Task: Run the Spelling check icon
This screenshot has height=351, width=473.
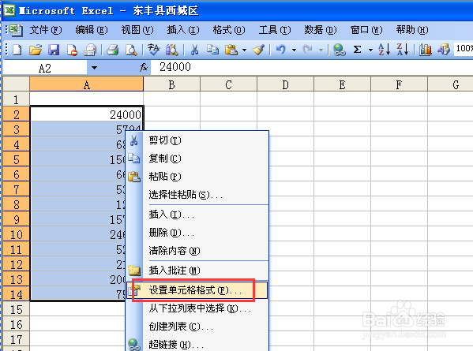Action: point(153,50)
